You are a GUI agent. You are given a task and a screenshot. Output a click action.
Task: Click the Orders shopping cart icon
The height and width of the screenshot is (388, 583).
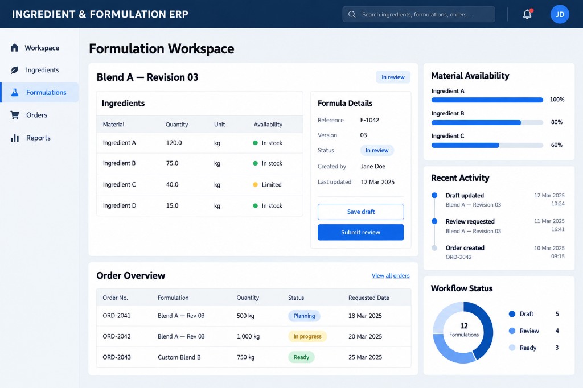coord(15,115)
